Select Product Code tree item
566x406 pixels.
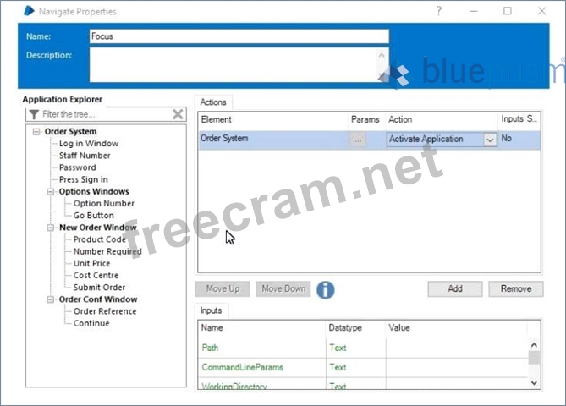[x=100, y=239]
